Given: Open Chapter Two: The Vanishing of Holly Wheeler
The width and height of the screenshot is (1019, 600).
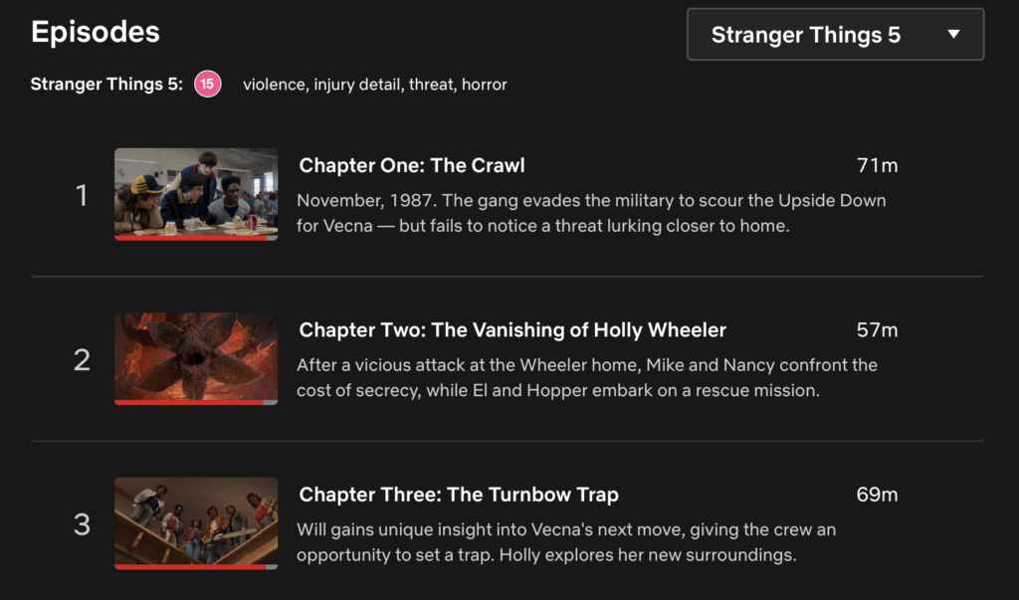Looking at the screenshot, I should click(x=512, y=329).
